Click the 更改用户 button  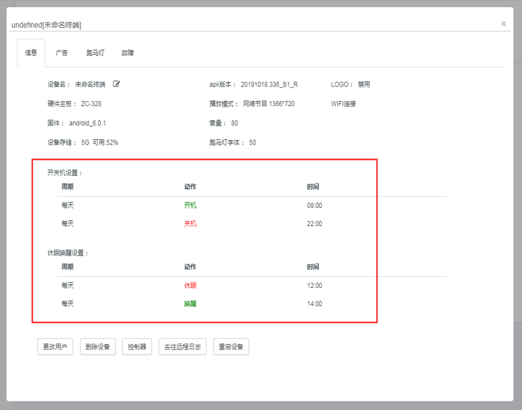pyautogui.click(x=56, y=347)
